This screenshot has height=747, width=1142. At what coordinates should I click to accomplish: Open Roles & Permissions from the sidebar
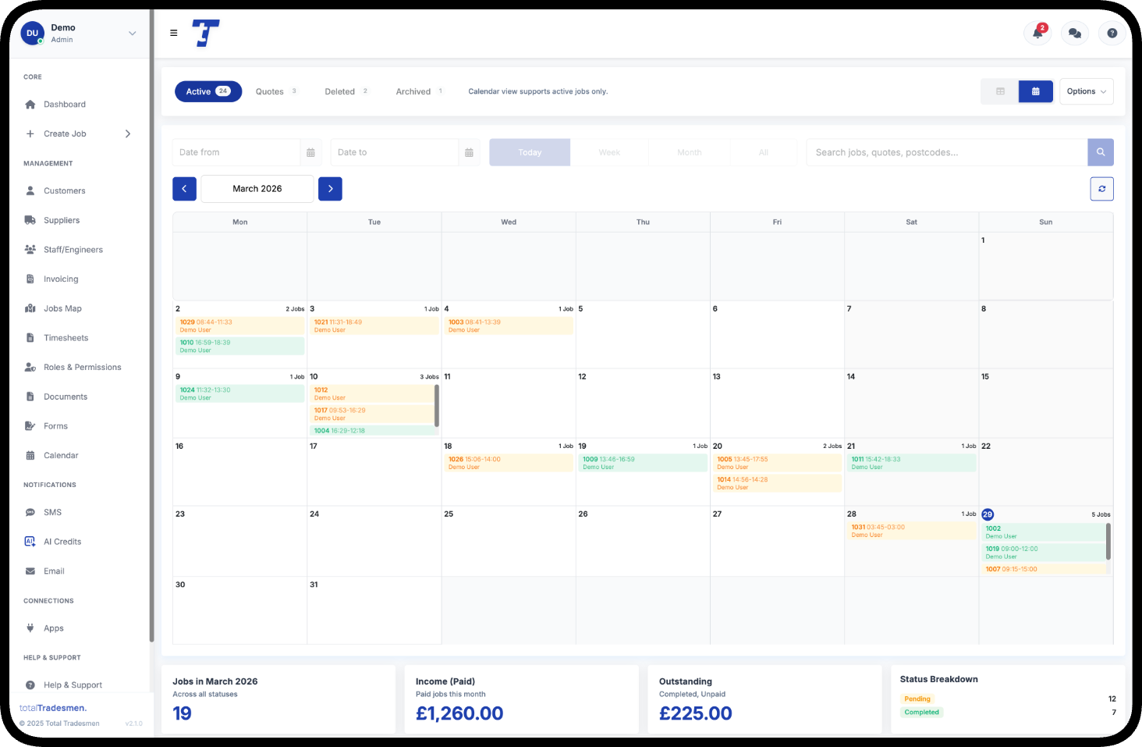pos(83,367)
